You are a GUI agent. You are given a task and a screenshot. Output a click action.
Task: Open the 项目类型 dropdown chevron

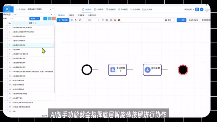pos(54,14)
